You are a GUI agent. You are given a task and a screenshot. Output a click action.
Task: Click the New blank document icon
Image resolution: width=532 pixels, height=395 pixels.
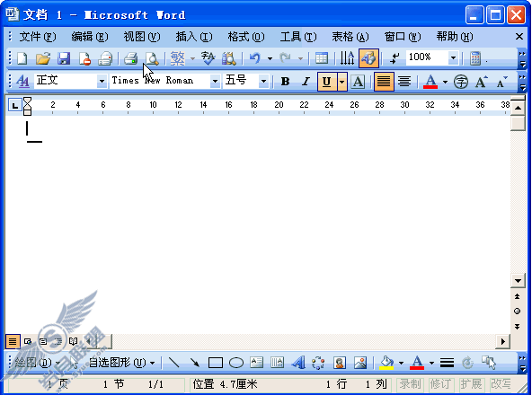click(22, 58)
